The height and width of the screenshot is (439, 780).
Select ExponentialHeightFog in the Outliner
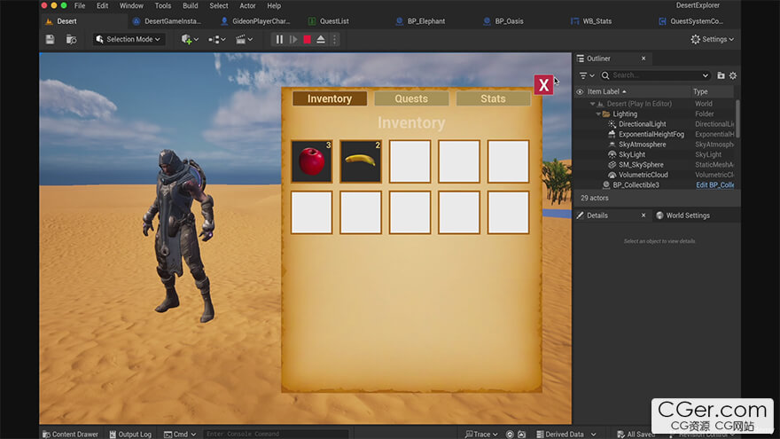pos(651,135)
